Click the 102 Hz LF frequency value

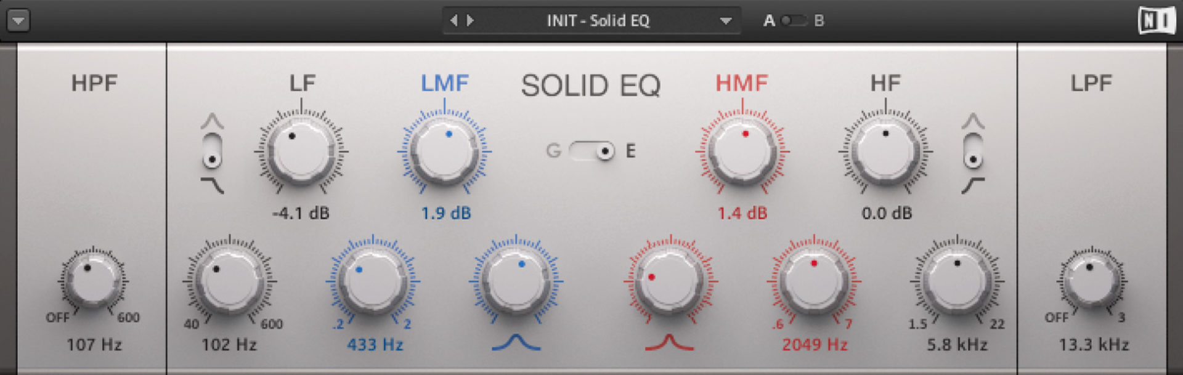(x=229, y=344)
